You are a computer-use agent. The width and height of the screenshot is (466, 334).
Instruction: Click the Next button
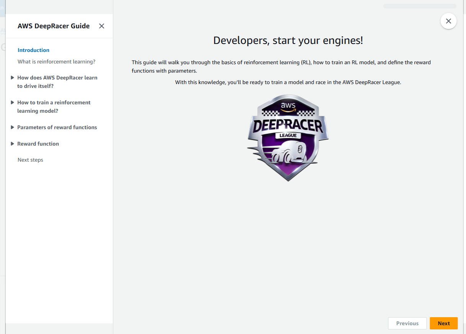click(x=443, y=323)
